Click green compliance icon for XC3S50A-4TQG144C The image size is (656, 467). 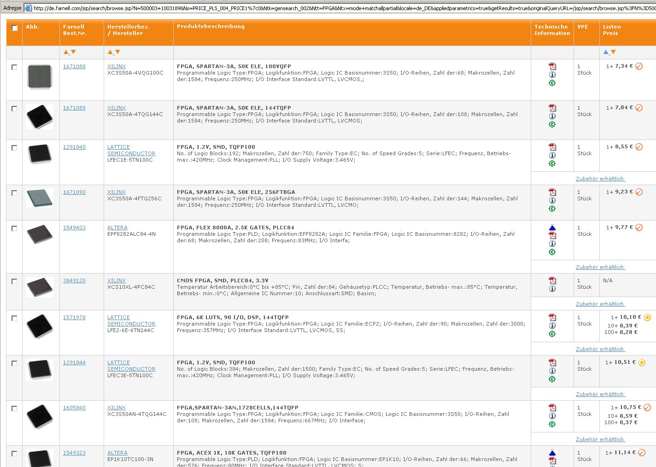[552, 124]
